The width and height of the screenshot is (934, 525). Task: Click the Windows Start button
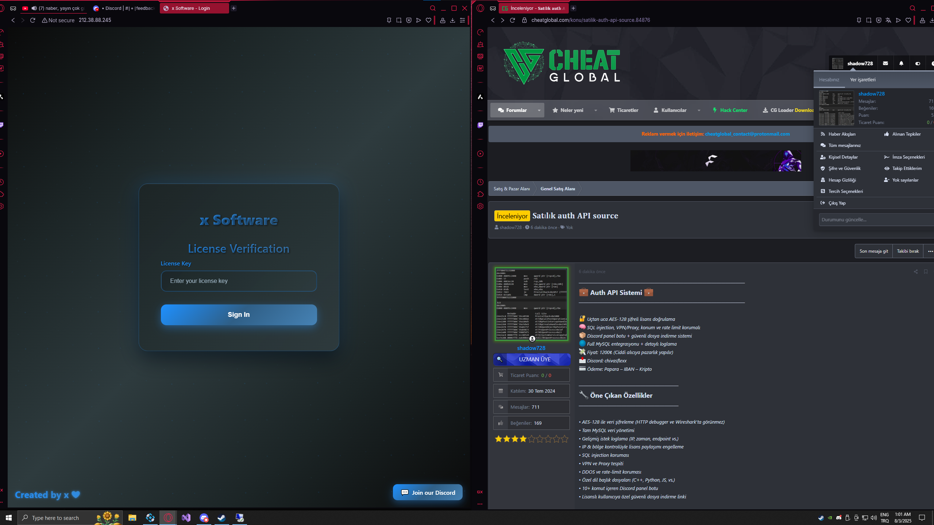tap(9, 518)
